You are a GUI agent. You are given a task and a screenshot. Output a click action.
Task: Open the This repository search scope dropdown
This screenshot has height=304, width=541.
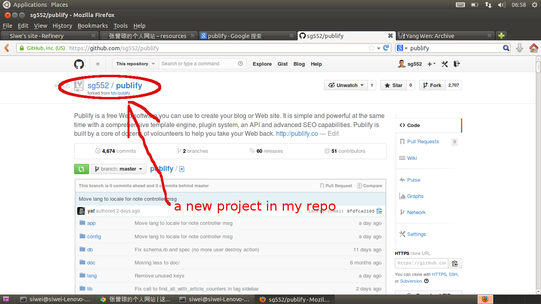coord(135,64)
